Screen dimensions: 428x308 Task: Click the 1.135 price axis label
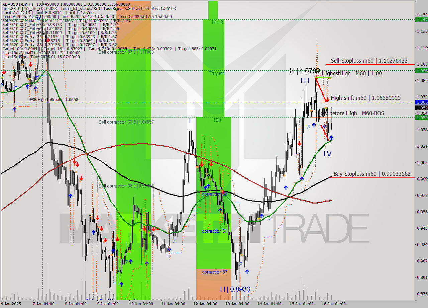(422, 31)
